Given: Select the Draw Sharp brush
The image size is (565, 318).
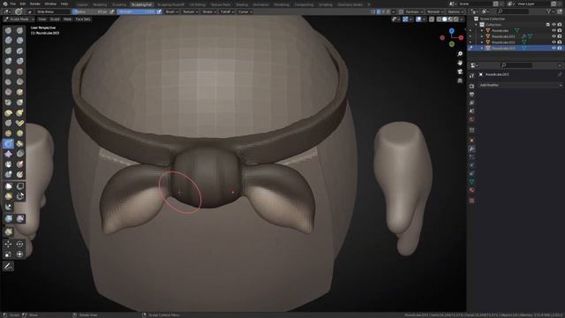Looking at the screenshot, I should click(x=19, y=30).
